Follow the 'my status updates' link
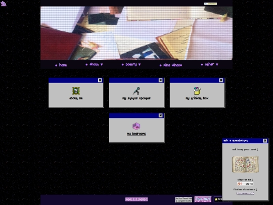 (x=136, y=98)
